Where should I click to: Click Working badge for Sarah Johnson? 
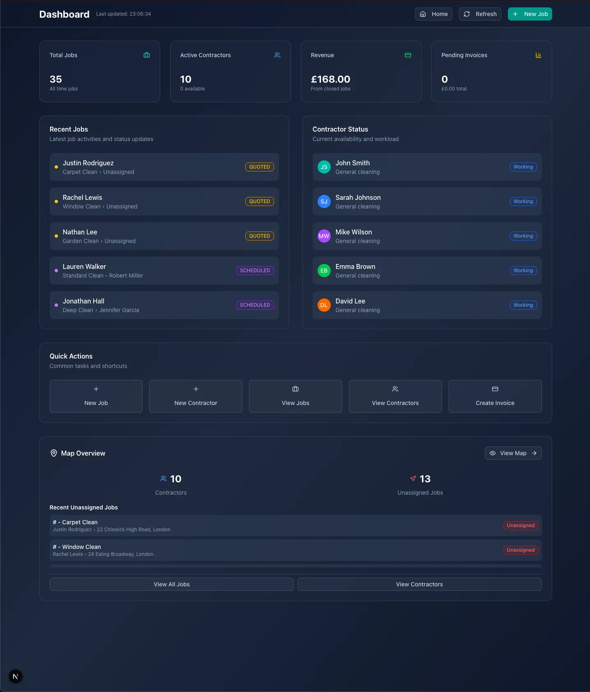pyautogui.click(x=523, y=201)
